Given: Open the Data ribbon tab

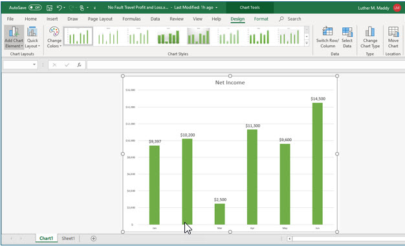Looking at the screenshot, I should pyautogui.click(x=155, y=19).
